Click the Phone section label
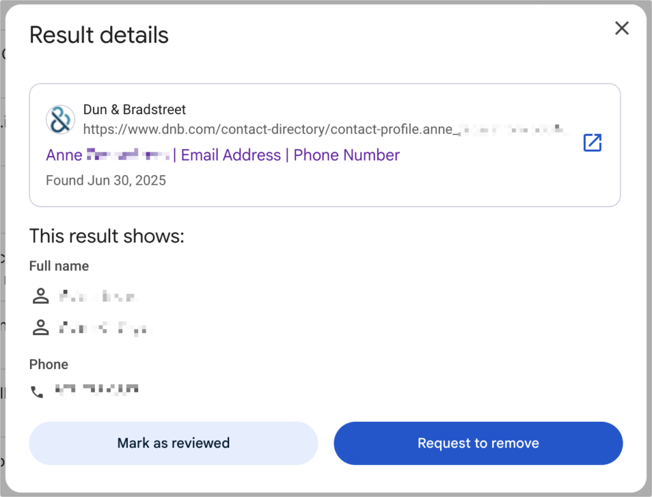The image size is (652, 497). 48,364
